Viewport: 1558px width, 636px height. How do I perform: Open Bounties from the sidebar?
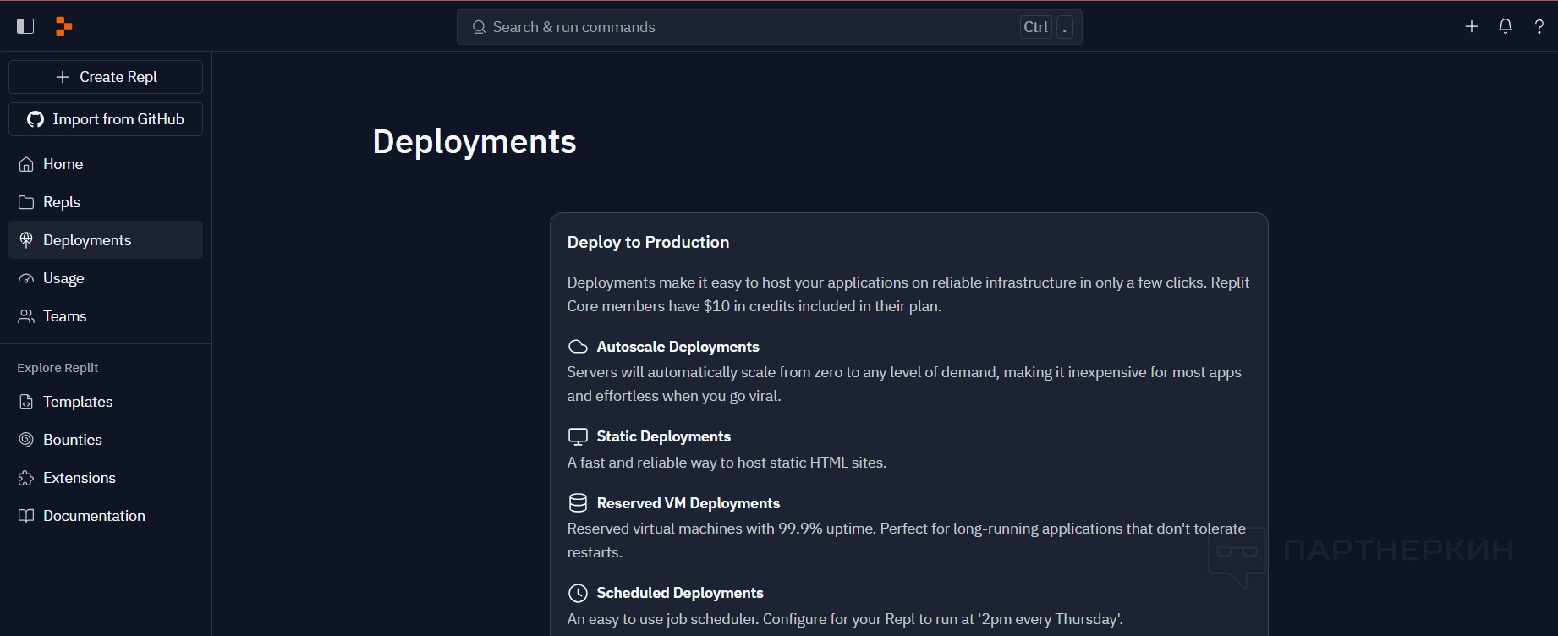[72, 440]
